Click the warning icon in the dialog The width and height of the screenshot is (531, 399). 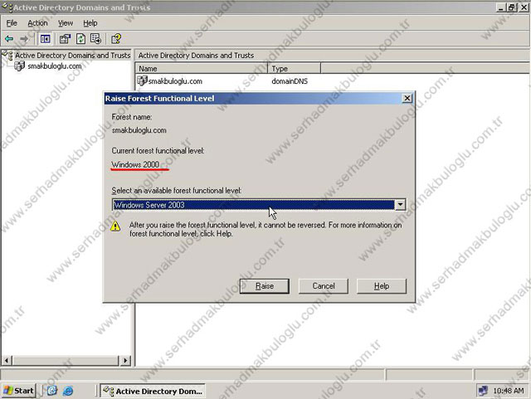pyautogui.click(x=115, y=226)
